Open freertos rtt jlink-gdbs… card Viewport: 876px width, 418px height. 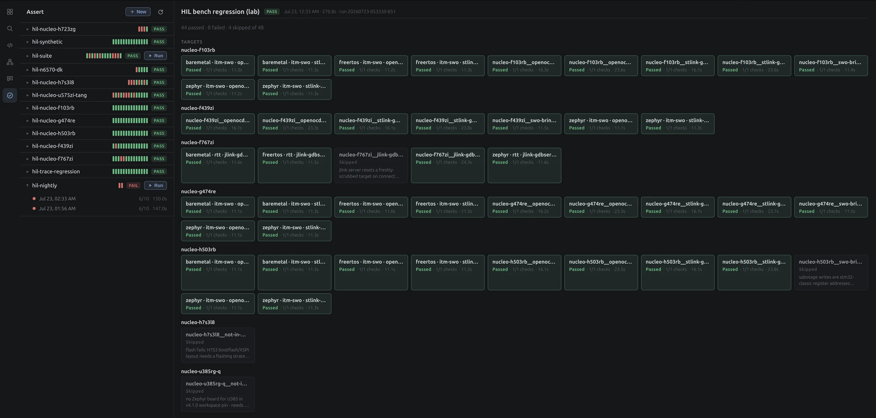coord(294,165)
